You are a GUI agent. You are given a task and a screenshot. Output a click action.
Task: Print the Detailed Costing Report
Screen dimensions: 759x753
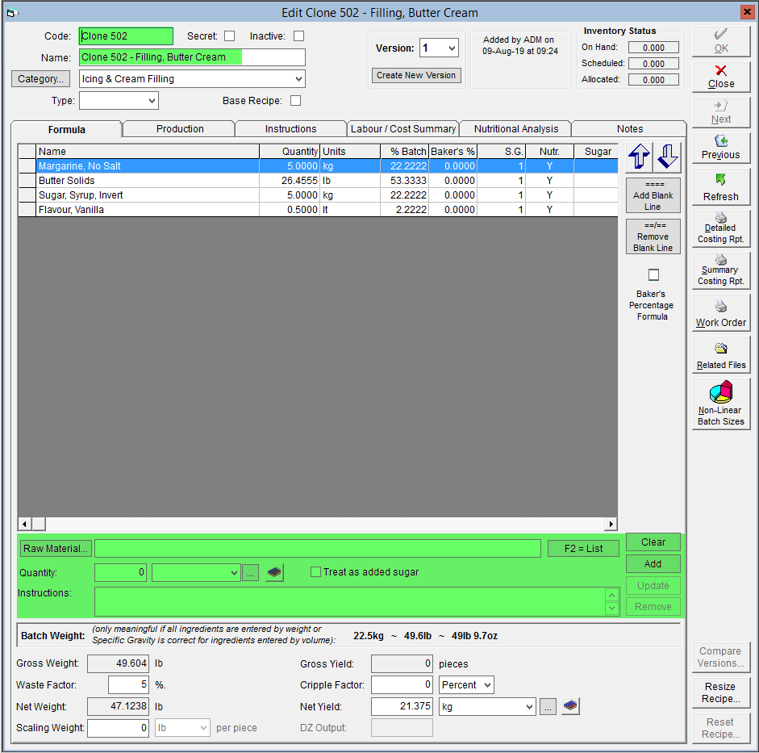[721, 228]
